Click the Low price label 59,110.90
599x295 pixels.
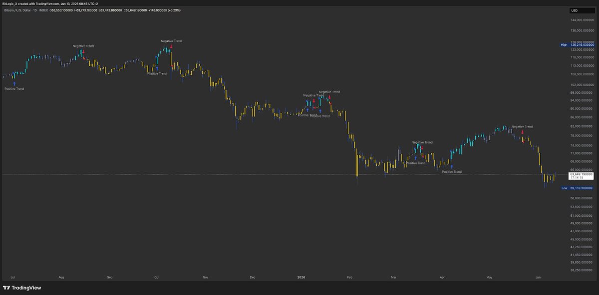(x=578, y=188)
